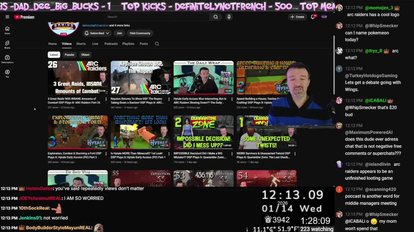Open the Live tab
414x232 pixels.
click(x=95, y=44)
